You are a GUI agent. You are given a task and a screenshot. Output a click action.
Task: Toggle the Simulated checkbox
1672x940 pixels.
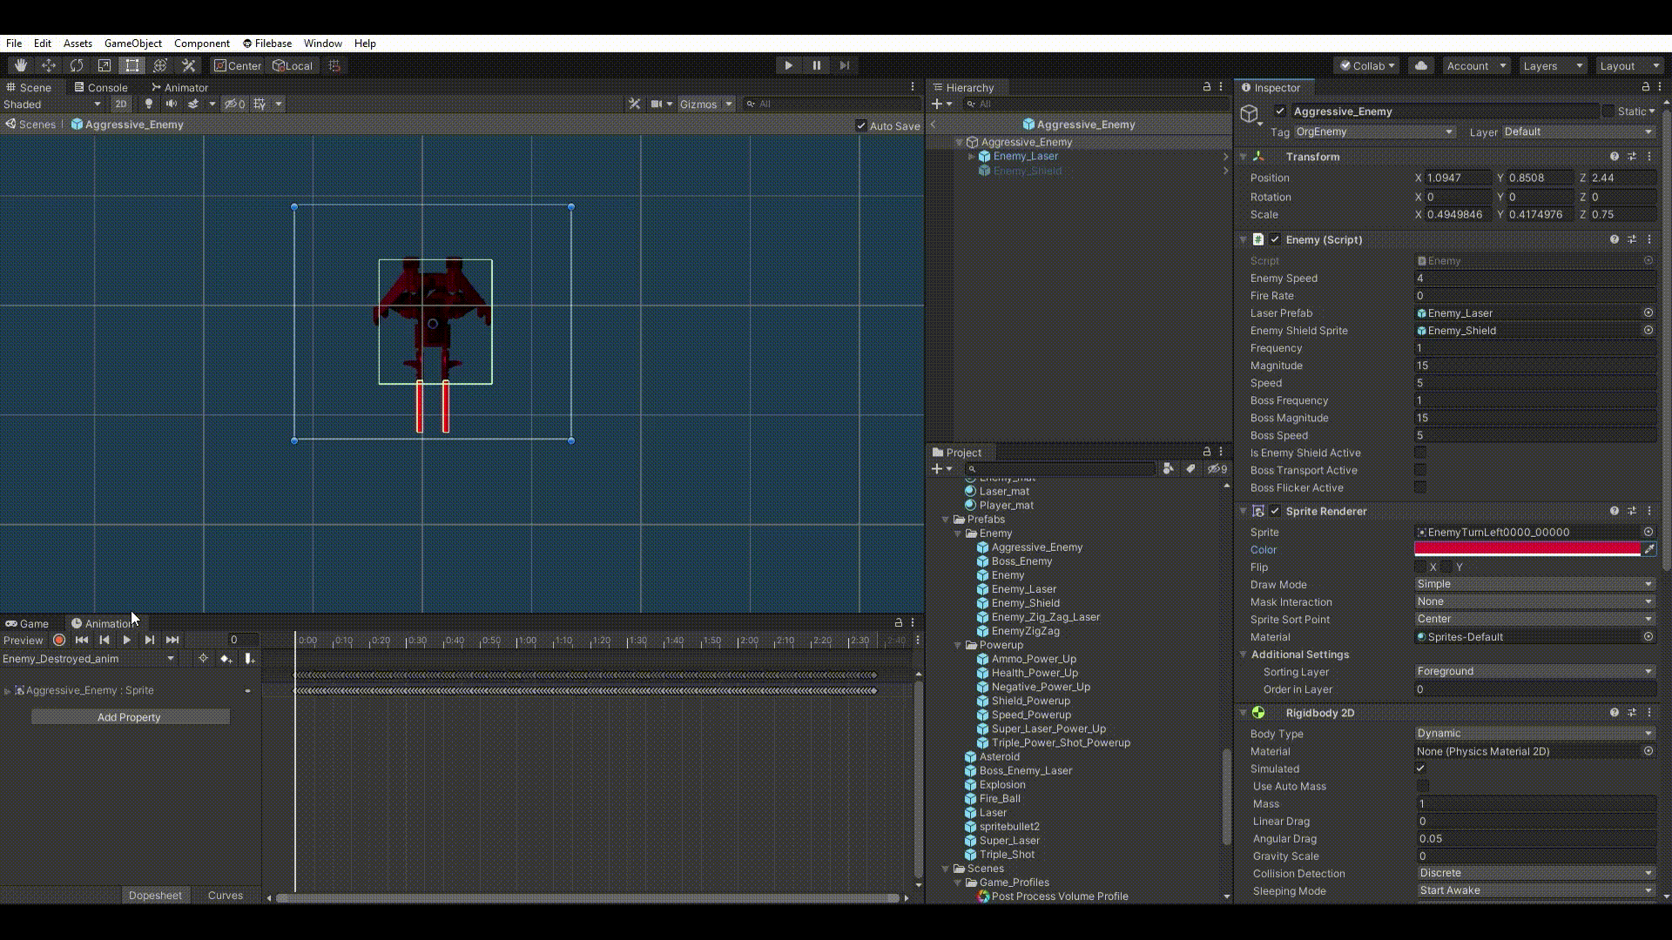(x=1420, y=769)
